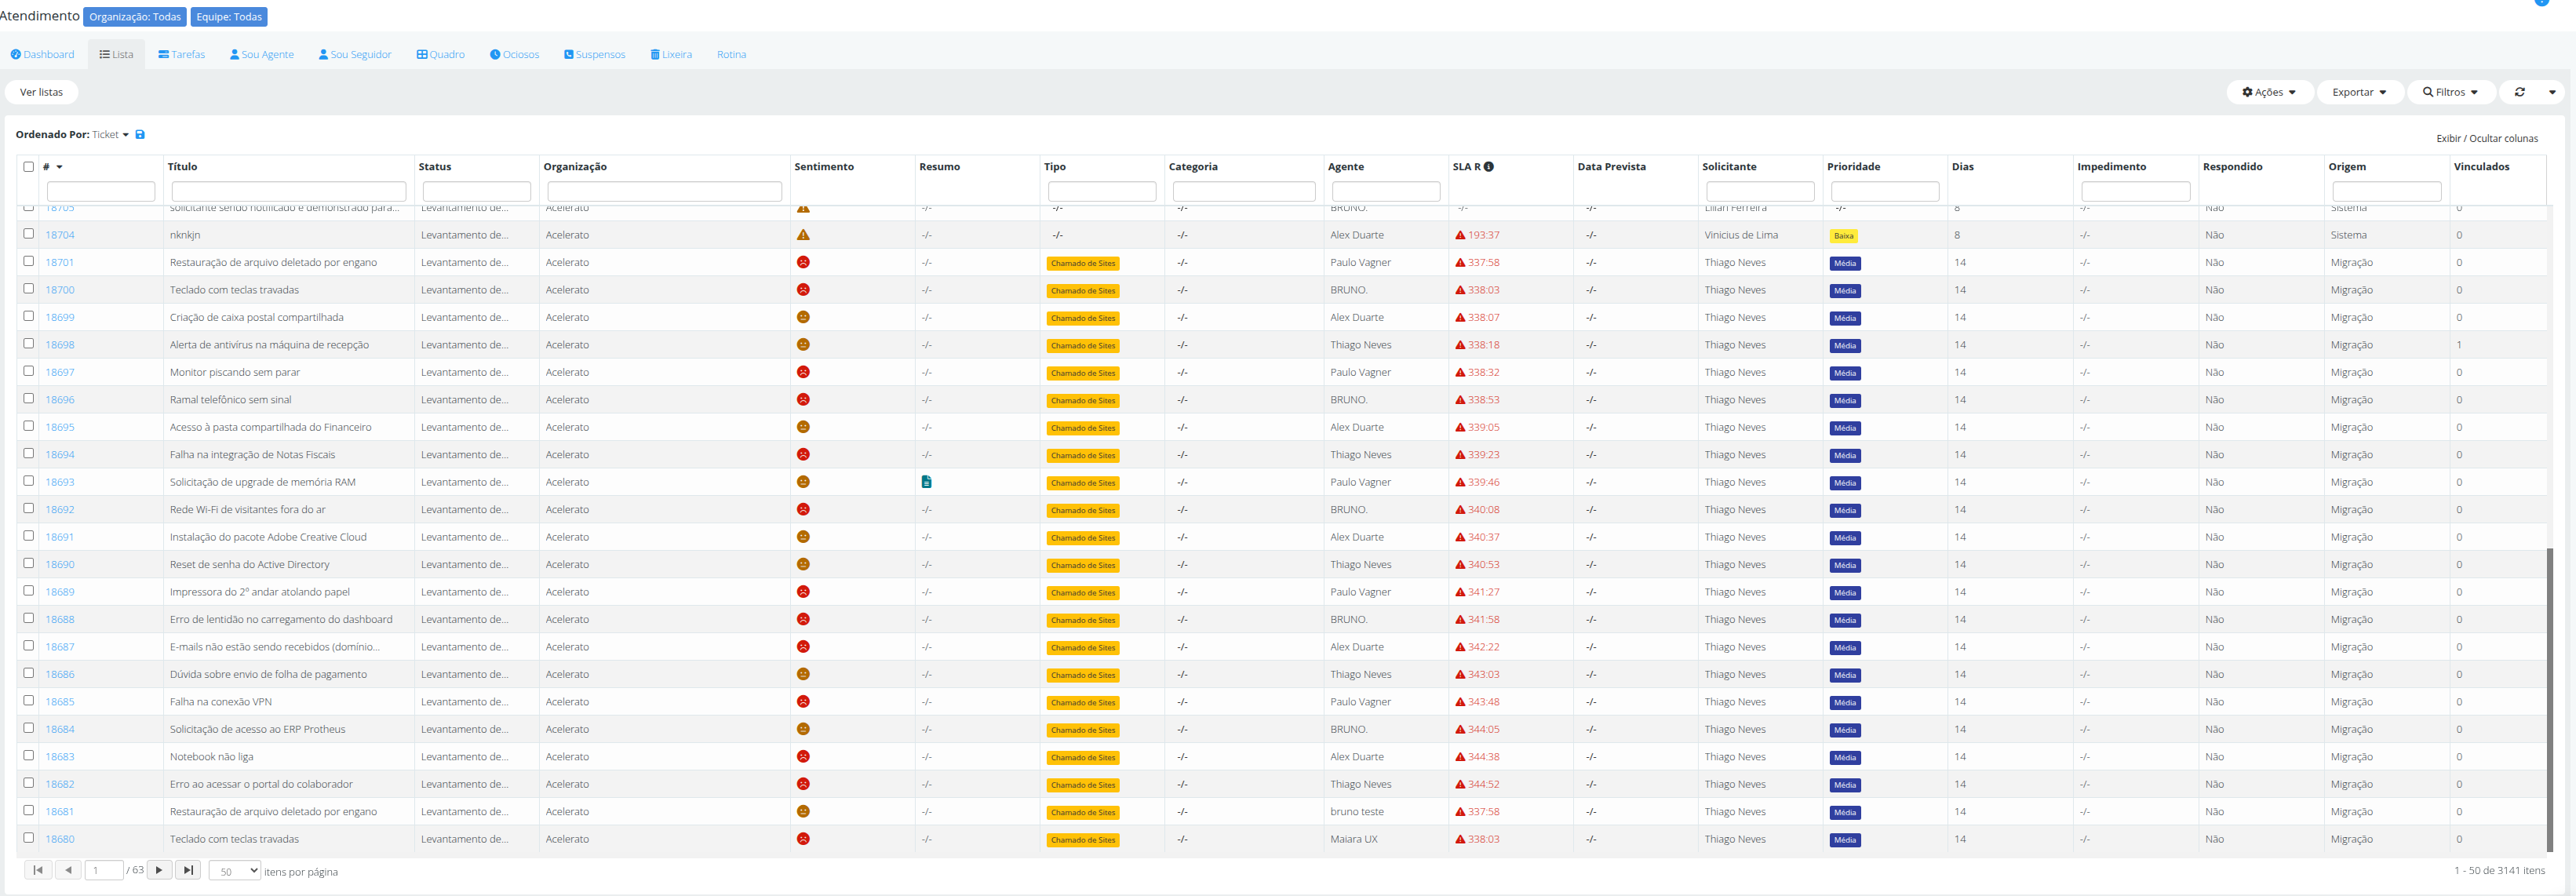
Task: Select the checkbox of ticket 18680
Action: point(29,838)
